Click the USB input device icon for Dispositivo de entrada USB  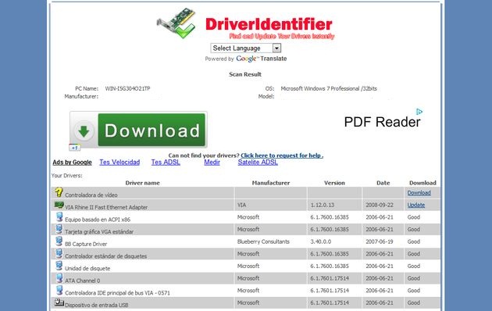(x=59, y=302)
